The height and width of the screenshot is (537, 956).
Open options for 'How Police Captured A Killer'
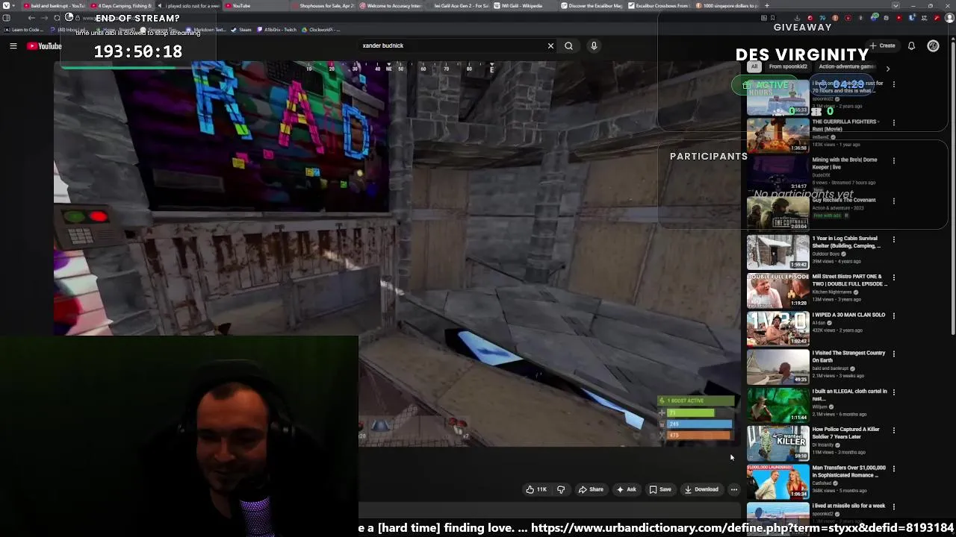point(894,430)
